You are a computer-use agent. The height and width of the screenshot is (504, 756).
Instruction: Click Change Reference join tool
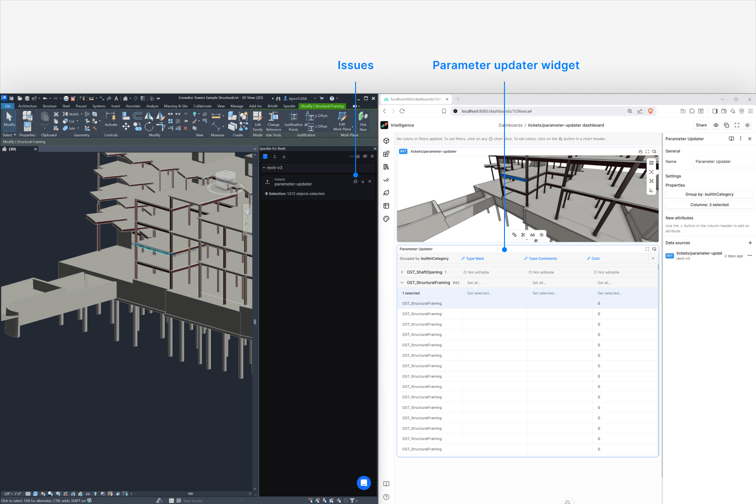coord(273,121)
